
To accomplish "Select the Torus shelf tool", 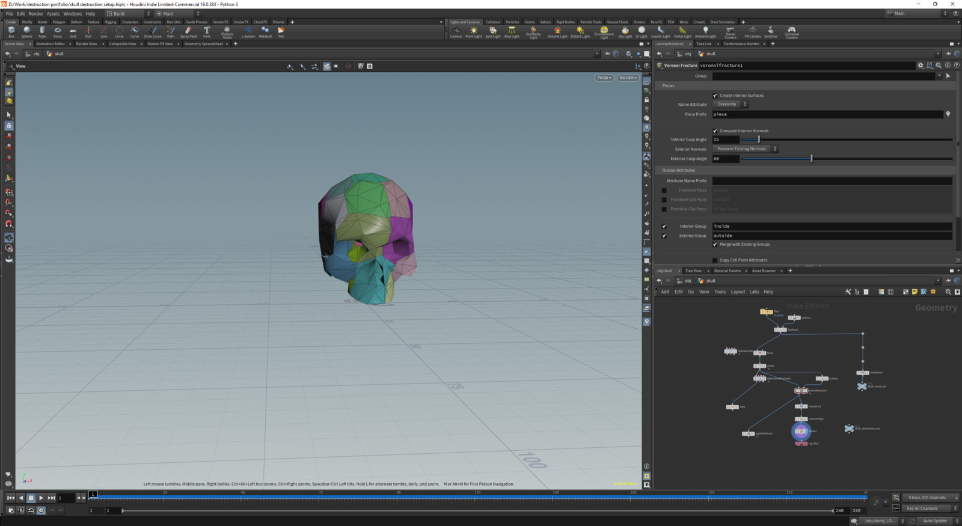I will pos(58,31).
